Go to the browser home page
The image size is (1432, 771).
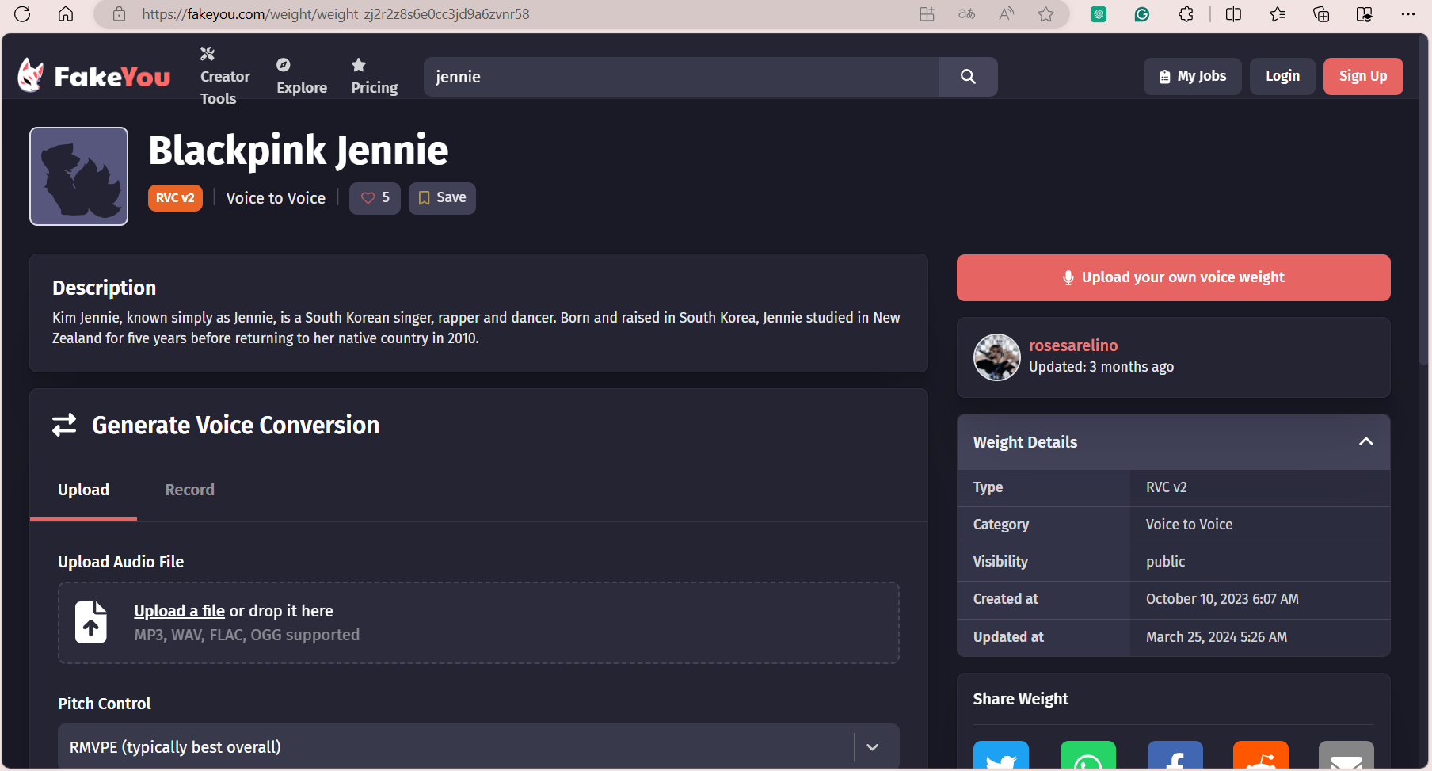coord(66,13)
